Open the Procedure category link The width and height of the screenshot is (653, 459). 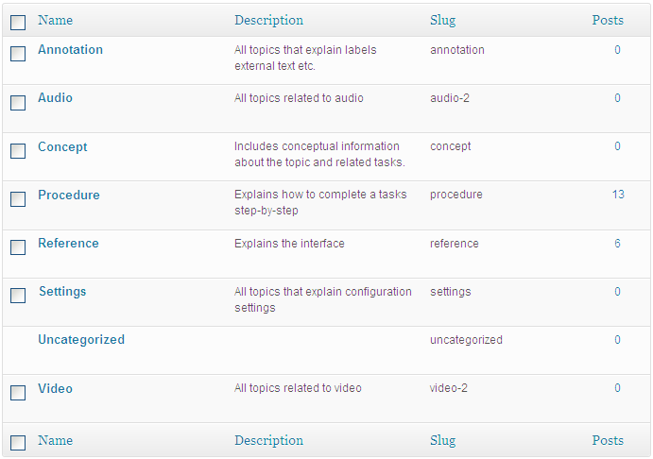[69, 195]
